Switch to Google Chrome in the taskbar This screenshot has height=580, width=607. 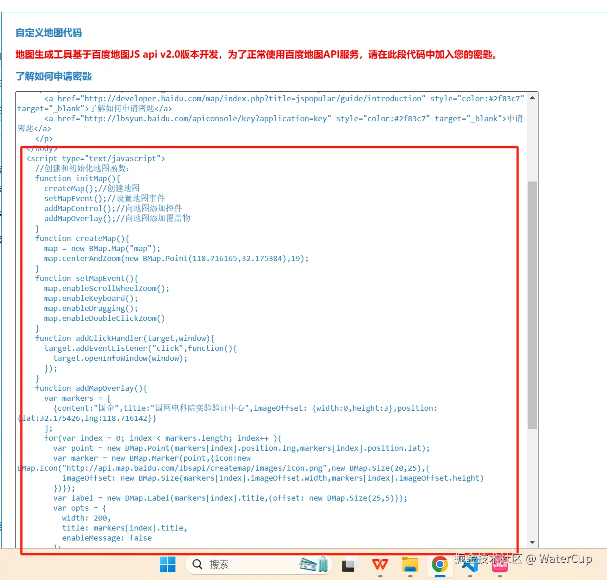tap(440, 564)
